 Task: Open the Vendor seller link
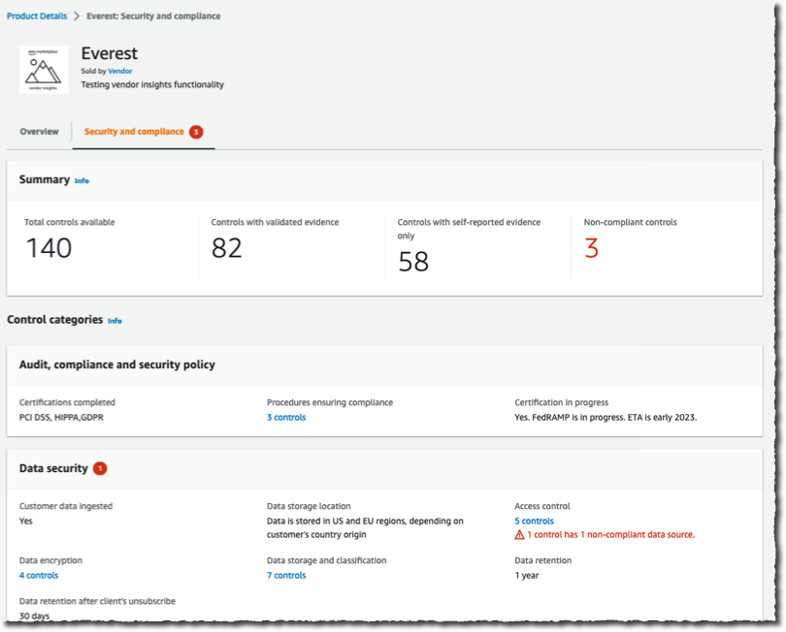click(119, 71)
